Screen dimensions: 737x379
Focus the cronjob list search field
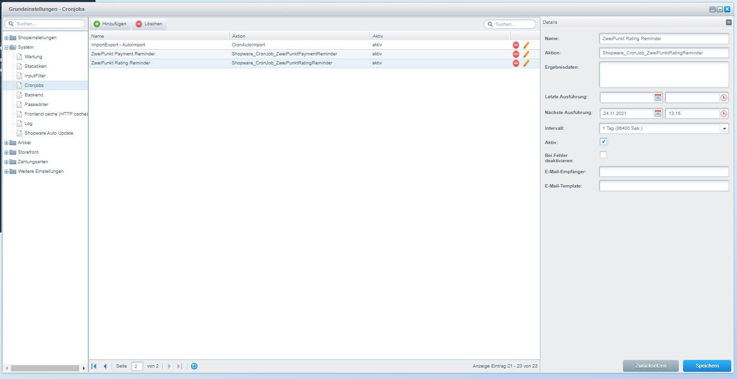tap(510, 24)
